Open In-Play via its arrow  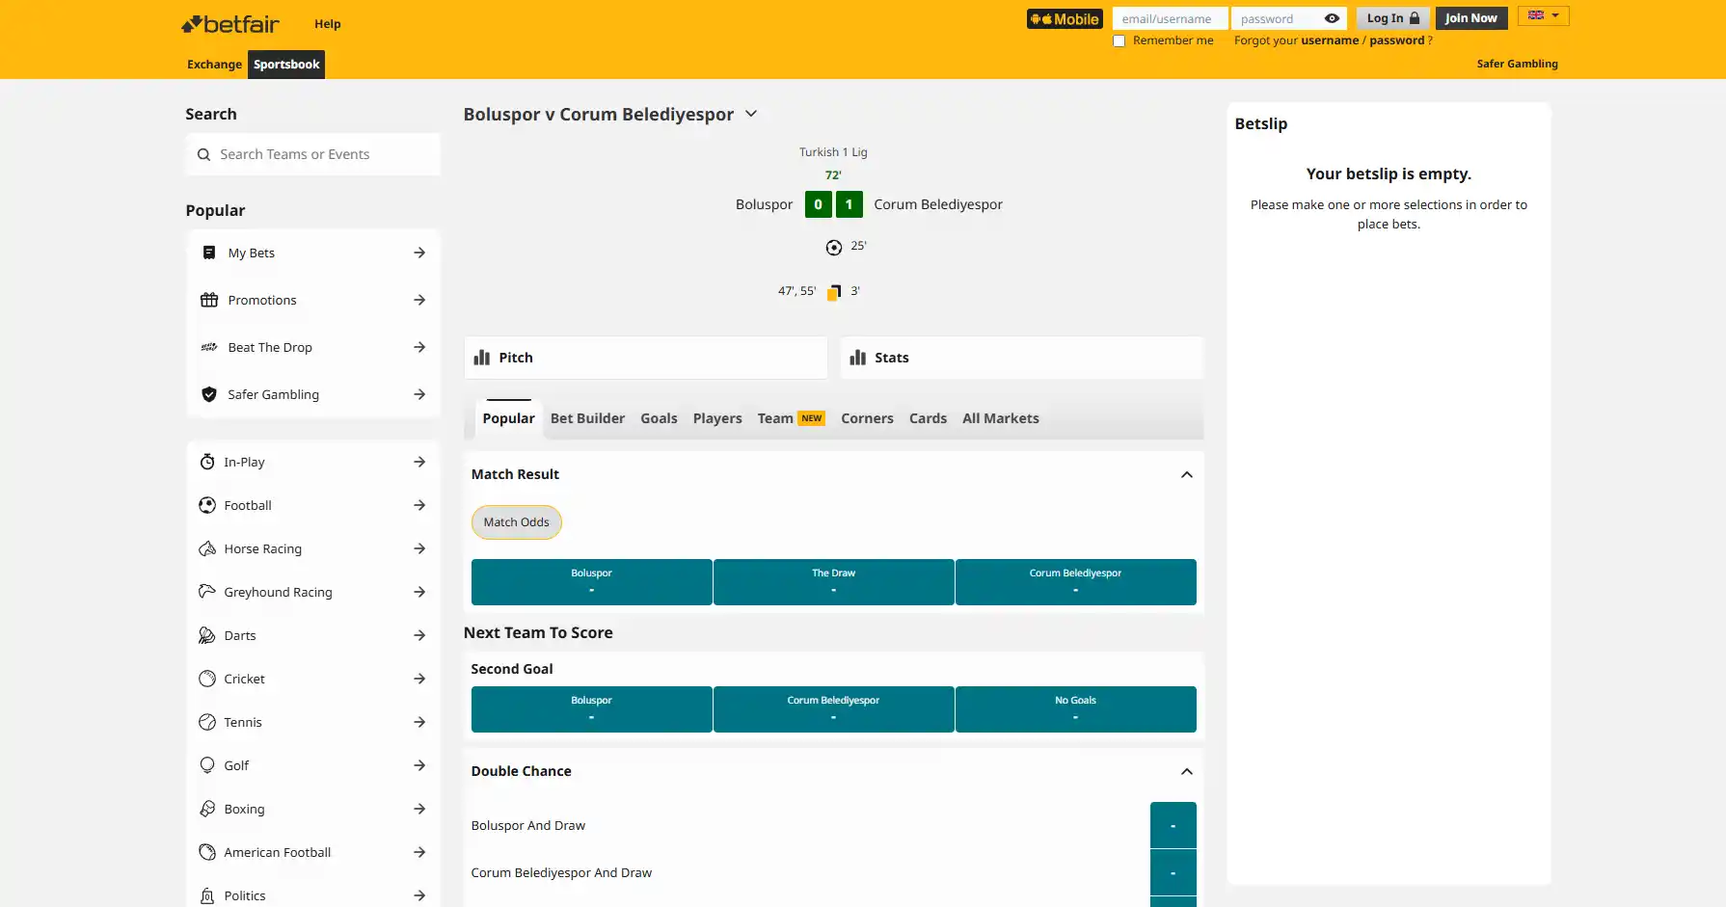[x=419, y=462]
